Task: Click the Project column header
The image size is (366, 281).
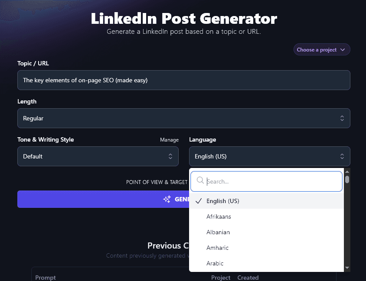Action: point(221,277)
